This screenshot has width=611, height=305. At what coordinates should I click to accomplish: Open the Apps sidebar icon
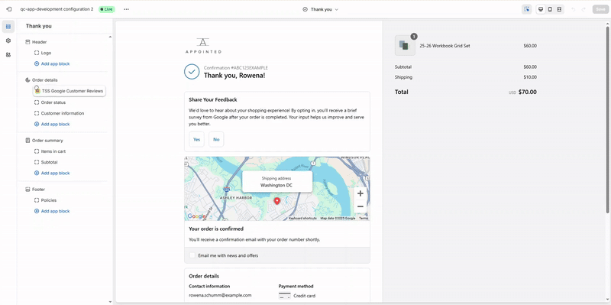click(x=8, y=55)
